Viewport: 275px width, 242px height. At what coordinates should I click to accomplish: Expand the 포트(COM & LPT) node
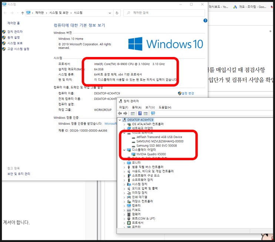(124, 219)
